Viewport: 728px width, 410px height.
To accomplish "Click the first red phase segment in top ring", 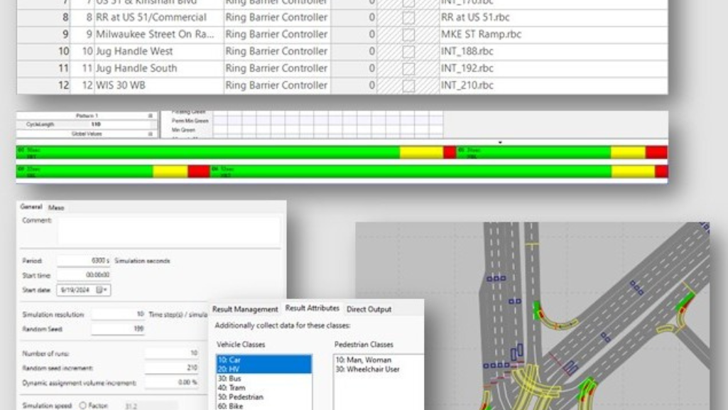I will [450, 152].
